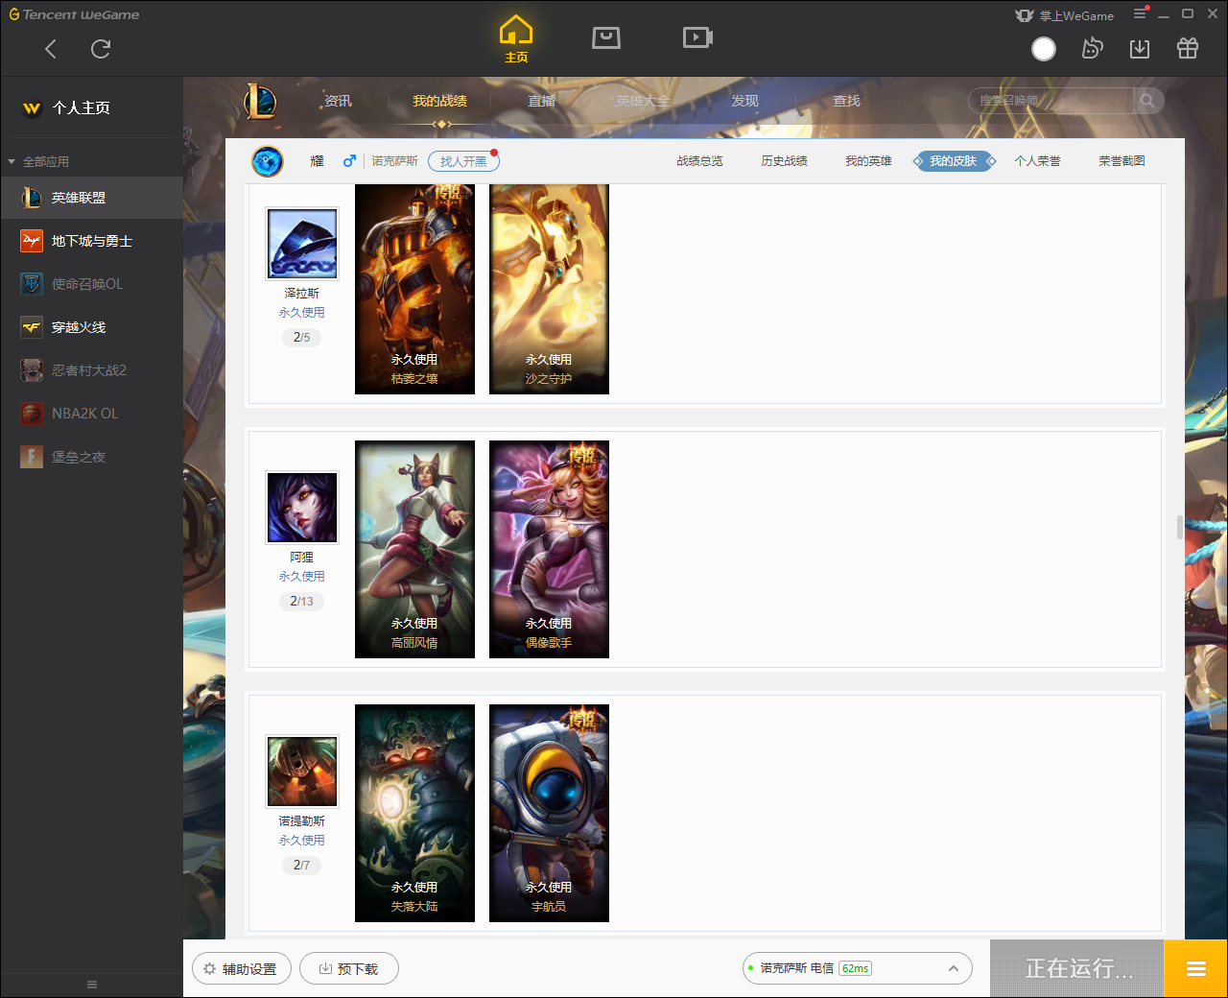
Task: Open the round white avatar icon
Action: (x=1044, y=49)
